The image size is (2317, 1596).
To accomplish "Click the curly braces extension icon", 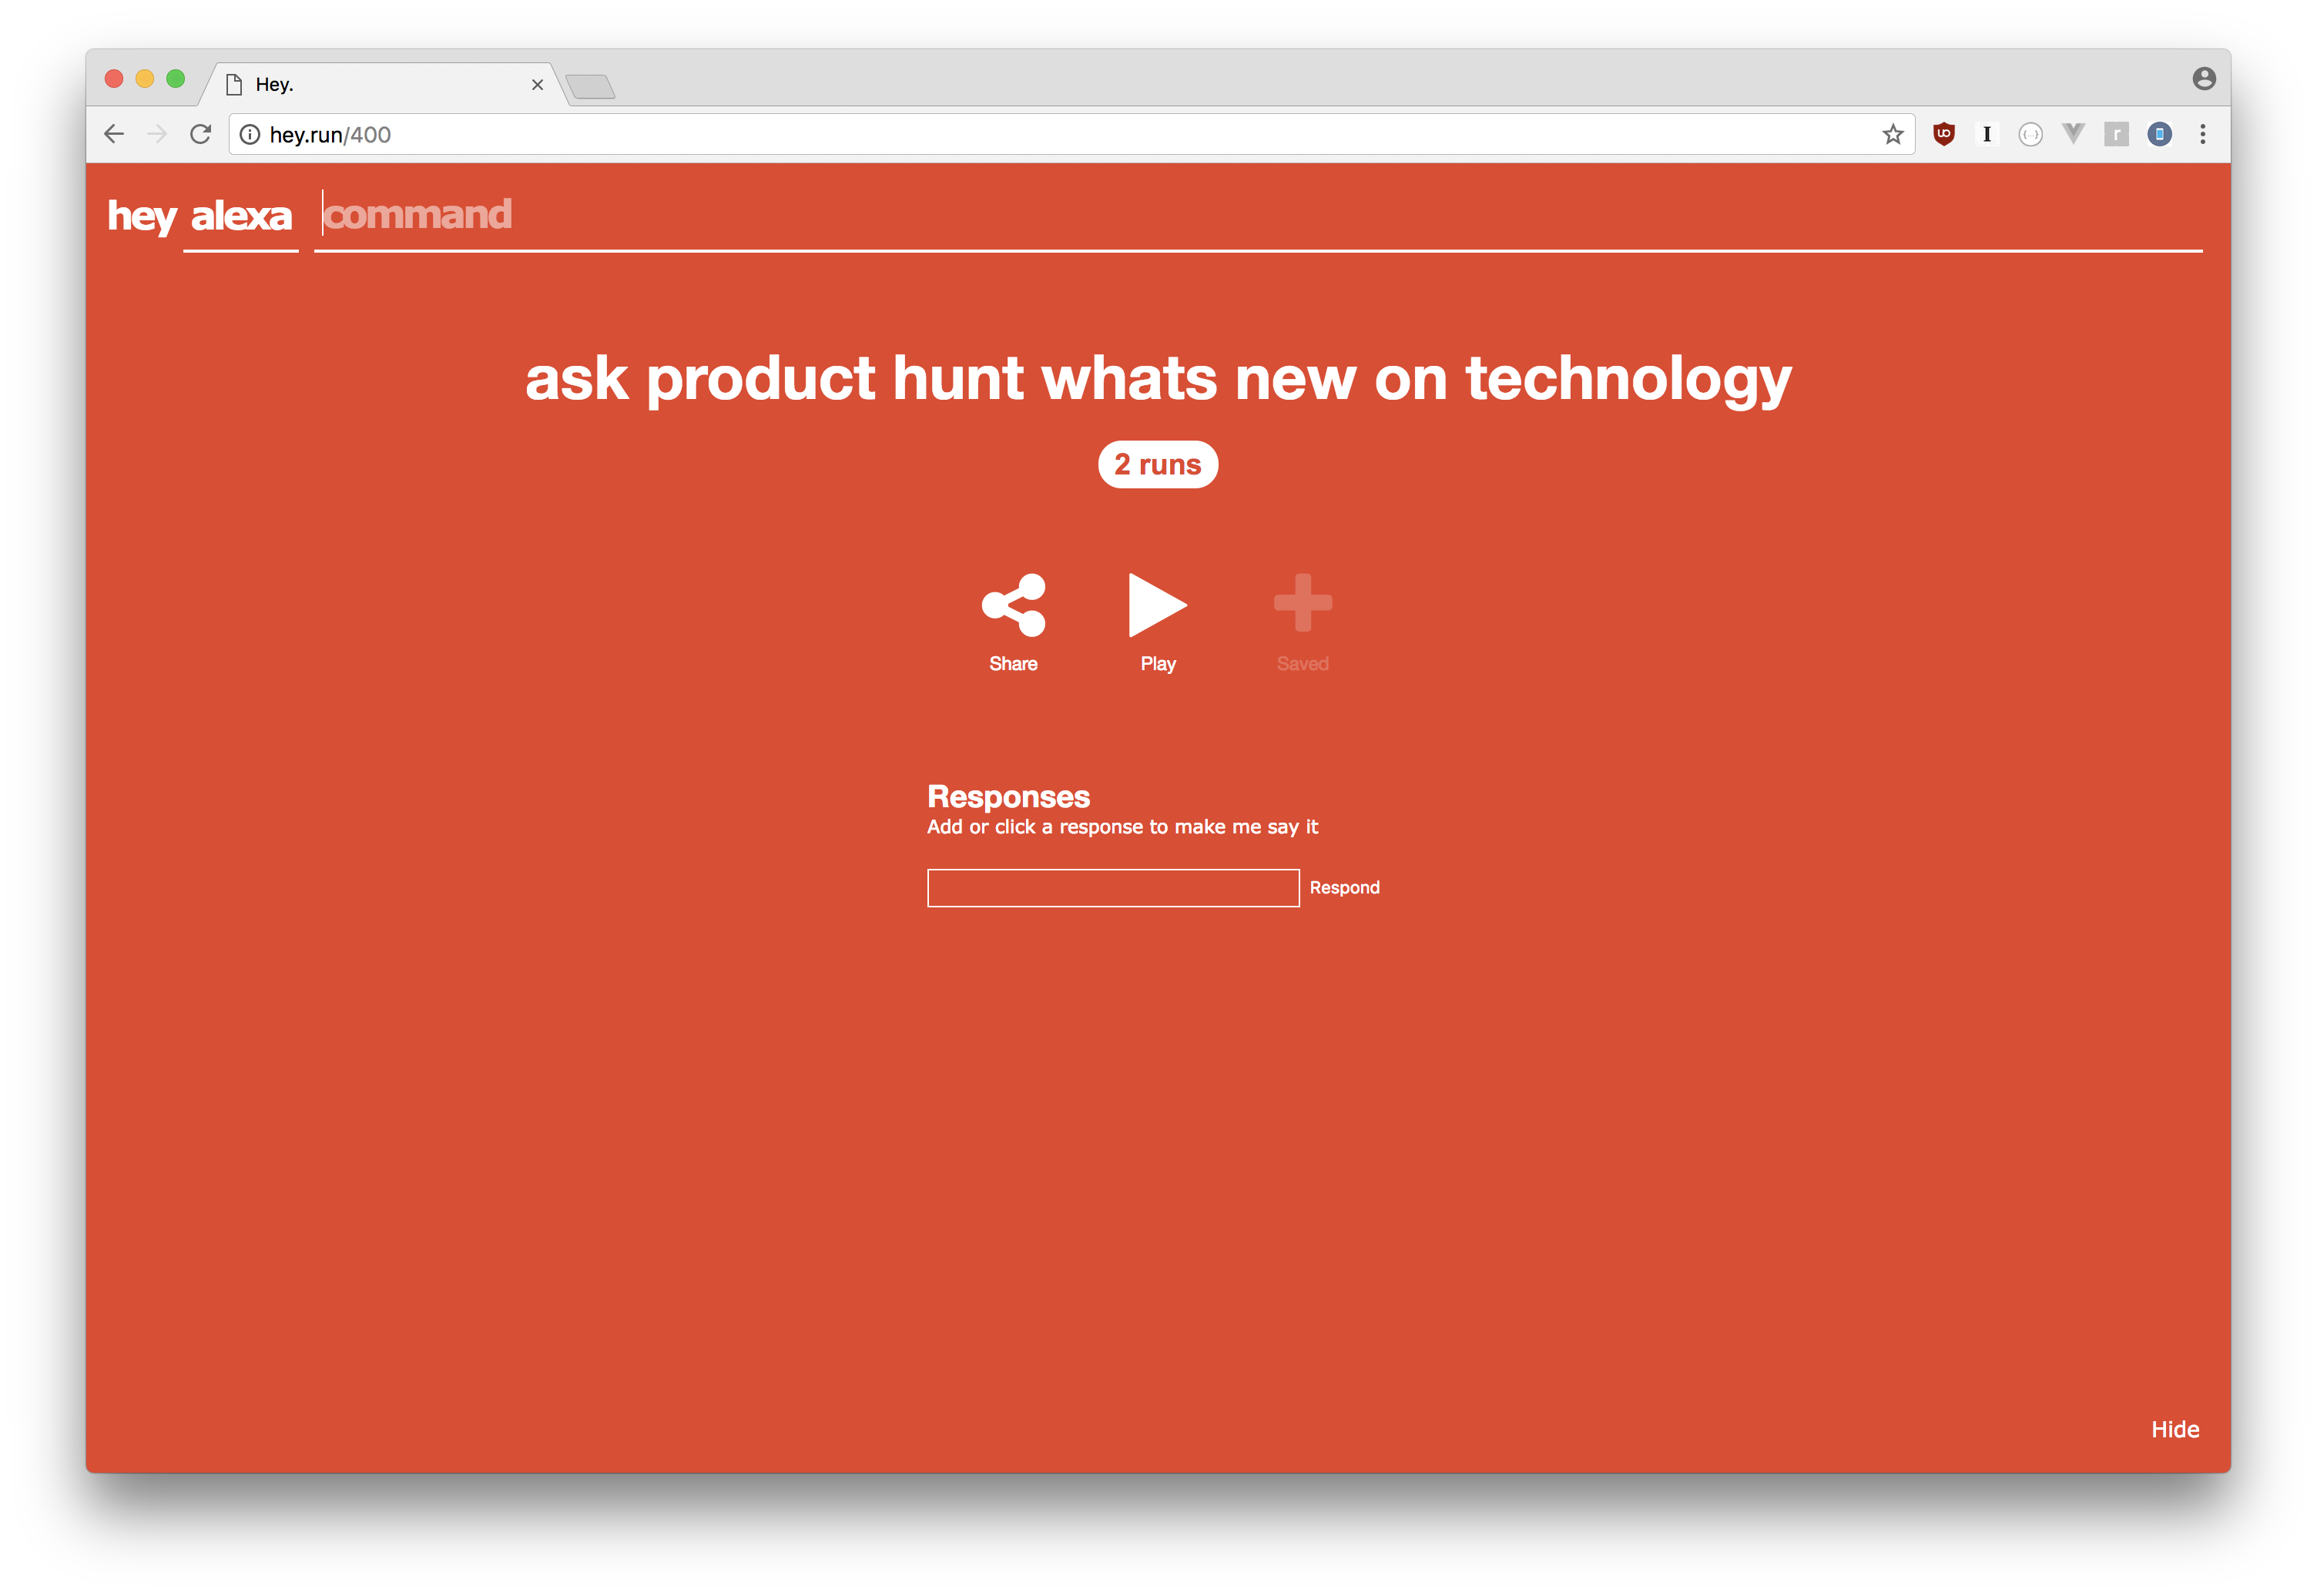I will (x=2030, y=134).
